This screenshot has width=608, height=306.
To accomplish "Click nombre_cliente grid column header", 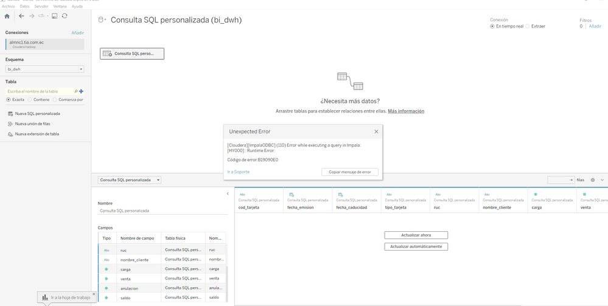I will tap(497, 207).
